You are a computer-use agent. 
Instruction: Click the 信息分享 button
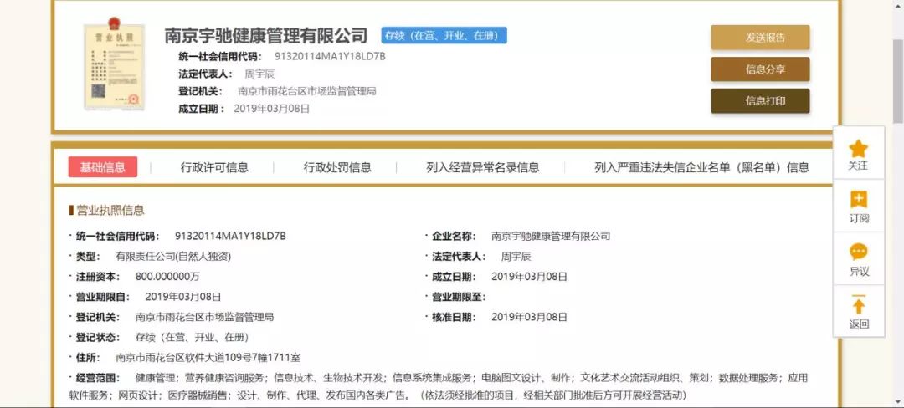click(760, 69)
